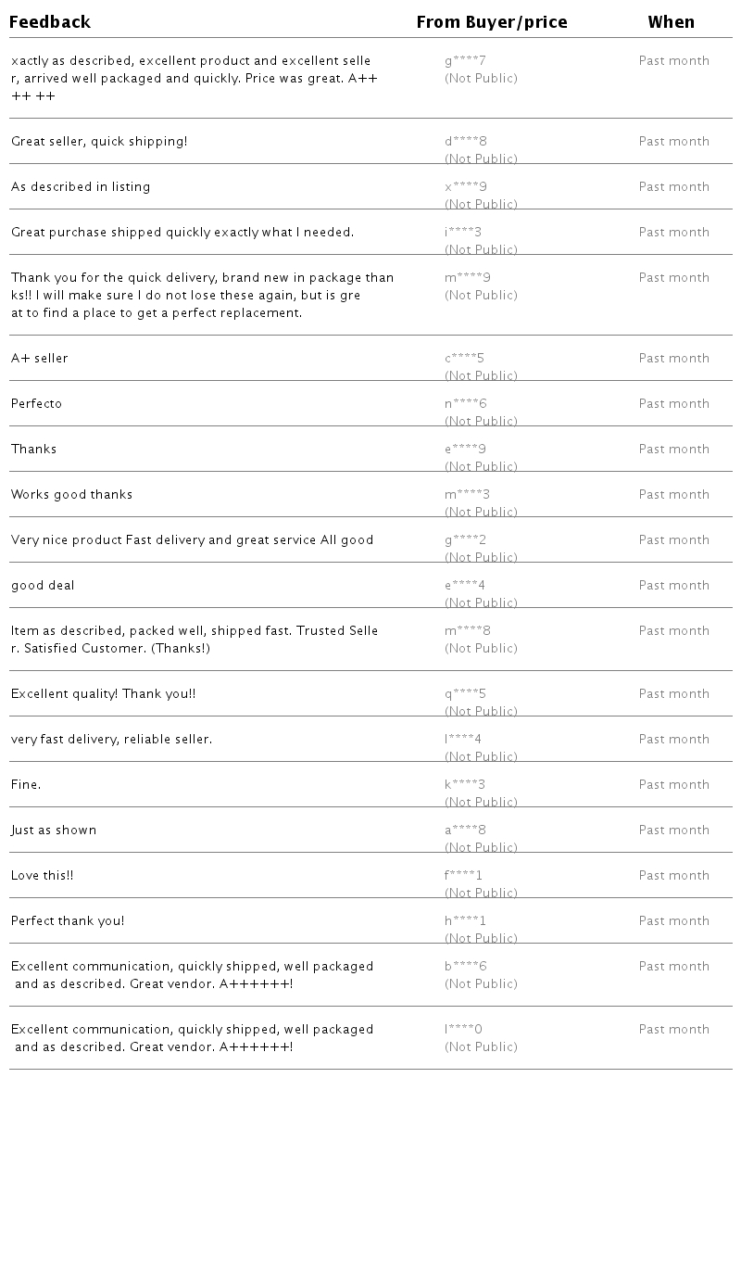Click the From Buyer/price column header
This screenshot has width=741, height=1268.
492,22
